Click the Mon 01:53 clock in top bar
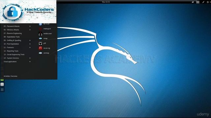Screen dimensions: 211x118 (x=106, y=2)
